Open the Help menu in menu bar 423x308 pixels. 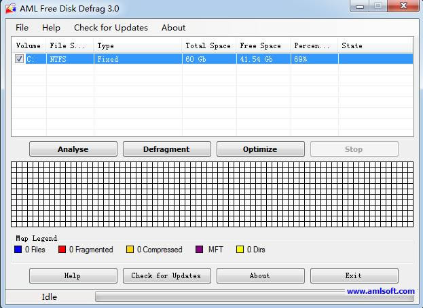[x=51, y=28]
